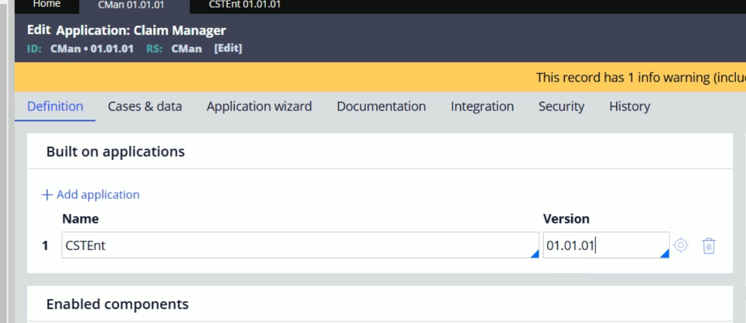Image resolution: width=746 pixels, height=323 pixels.
Task: Open the [Edit] link in the header
Action: tap(228, 48)
